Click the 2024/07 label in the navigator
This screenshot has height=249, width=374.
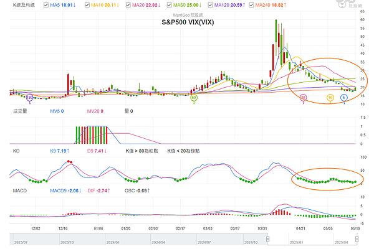click(x=204, y=242)
